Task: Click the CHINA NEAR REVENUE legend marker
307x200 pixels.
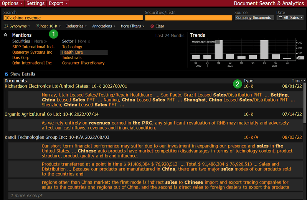Action: pyautogui.click(x=193, y=41)
